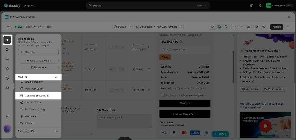Click the Quick add element button
Image resolution: width=296 pixels, height=140 pixels.
38,61
